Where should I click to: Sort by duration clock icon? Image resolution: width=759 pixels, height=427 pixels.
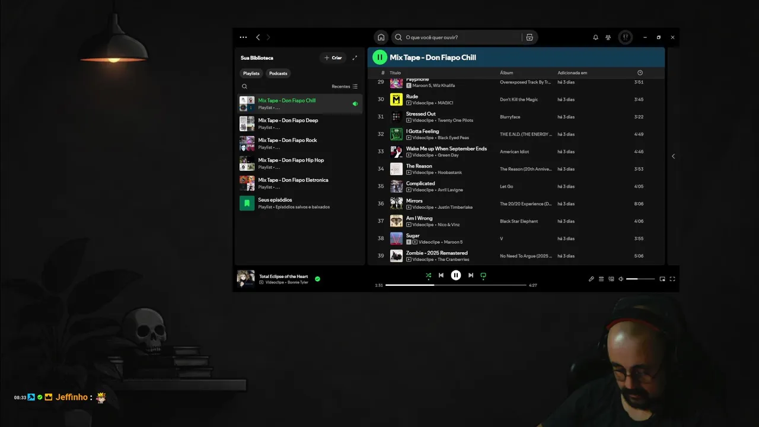pos(640,73)
